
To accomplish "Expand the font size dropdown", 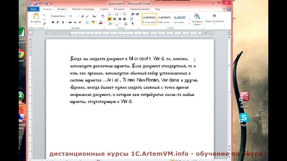I will click(78, 16).
